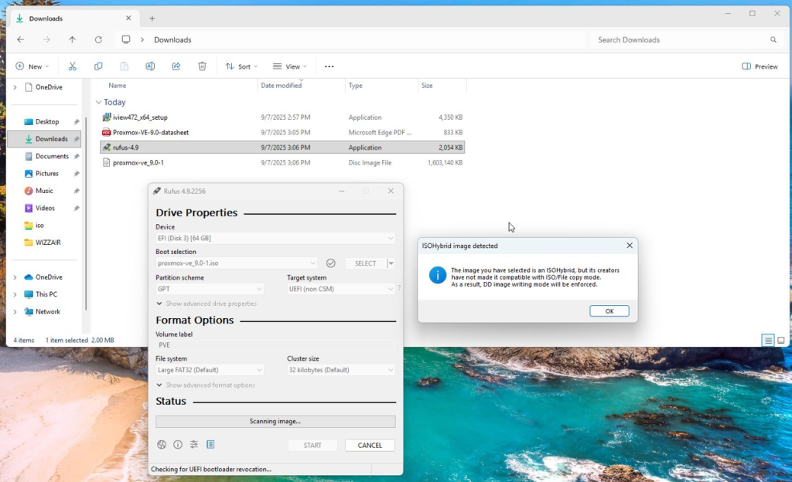Open Rufus language selection globe icon
792x482 pixels.
pos(162,445)
